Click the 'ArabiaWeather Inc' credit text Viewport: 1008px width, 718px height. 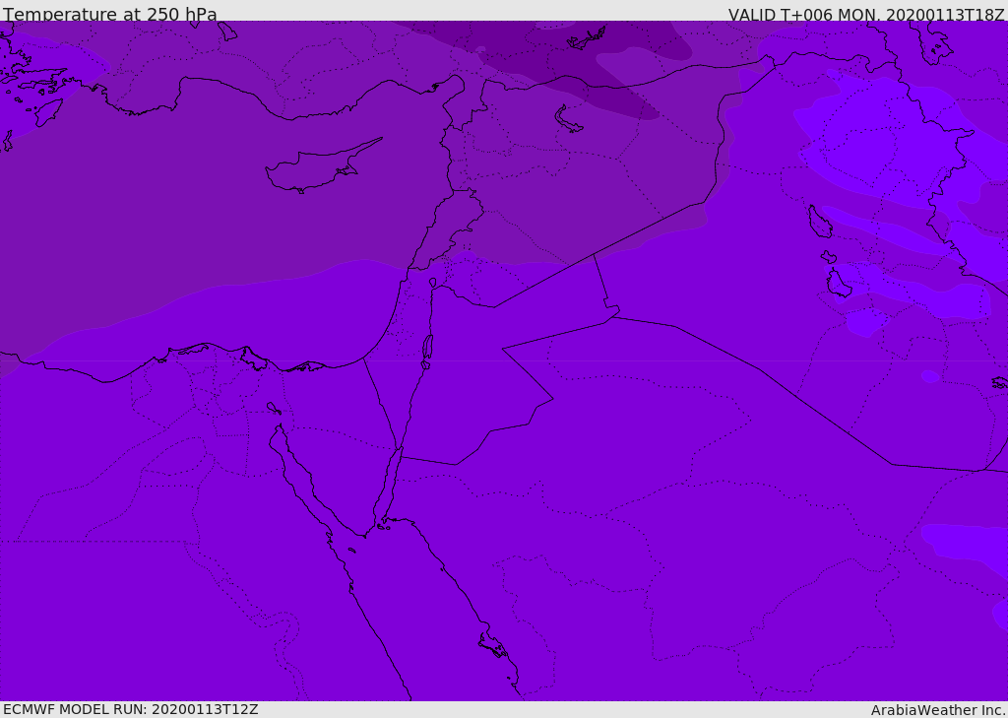pos(937,710)
